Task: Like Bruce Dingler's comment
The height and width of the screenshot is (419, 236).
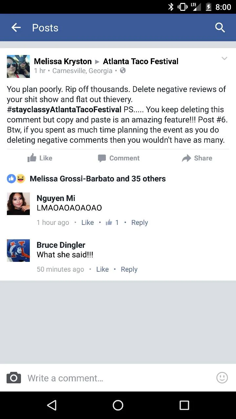Action: [x=102, y=269]
